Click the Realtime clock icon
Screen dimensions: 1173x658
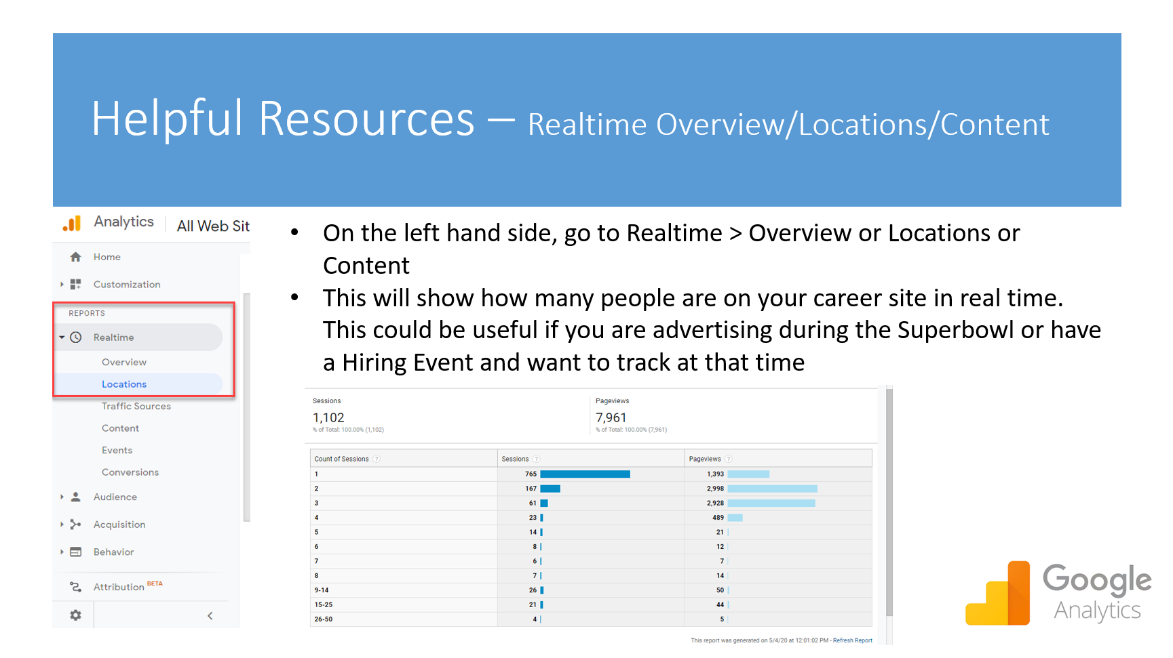pyautogui.click(x=76, y=337)
